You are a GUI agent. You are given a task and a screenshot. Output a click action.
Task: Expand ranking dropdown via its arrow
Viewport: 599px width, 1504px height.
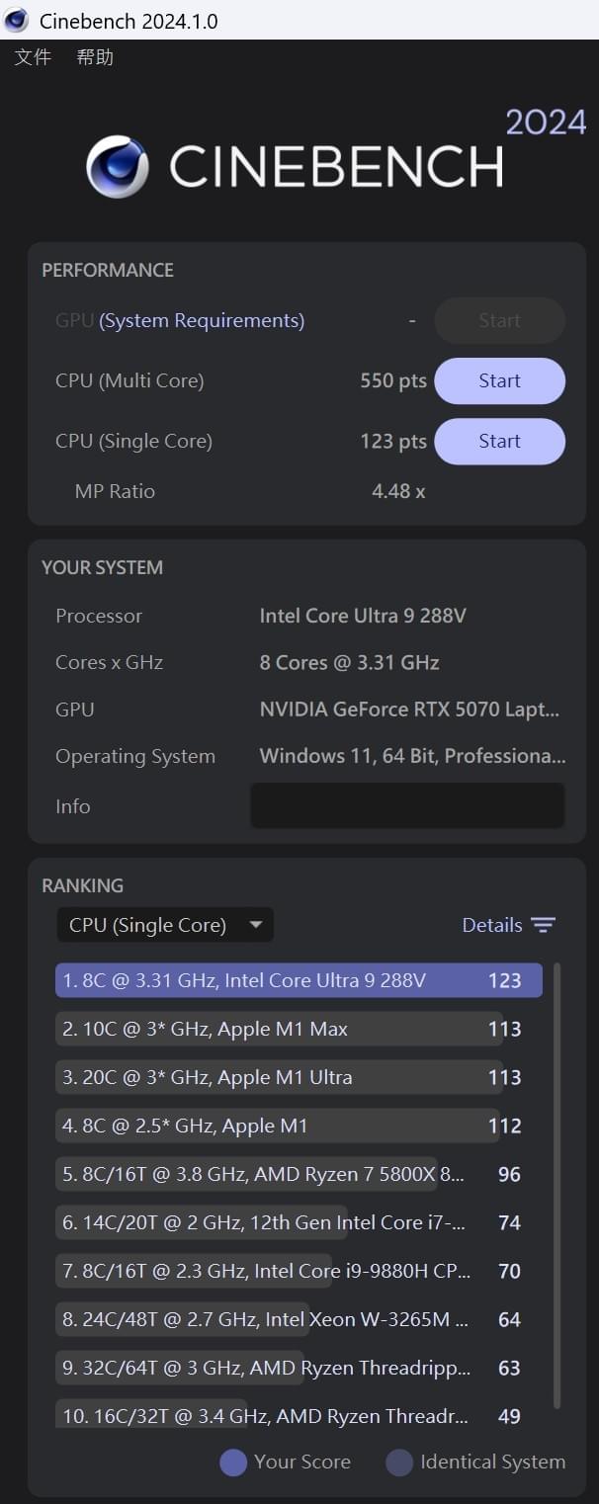(x=256, y=925)
